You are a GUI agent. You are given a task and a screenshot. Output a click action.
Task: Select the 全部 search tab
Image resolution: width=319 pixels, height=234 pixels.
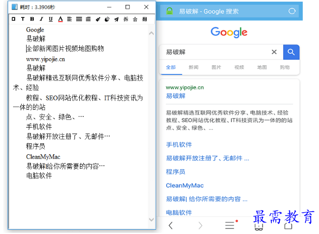tap(171, 67)
